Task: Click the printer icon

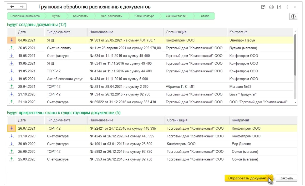Action: (x=271, y=7)
